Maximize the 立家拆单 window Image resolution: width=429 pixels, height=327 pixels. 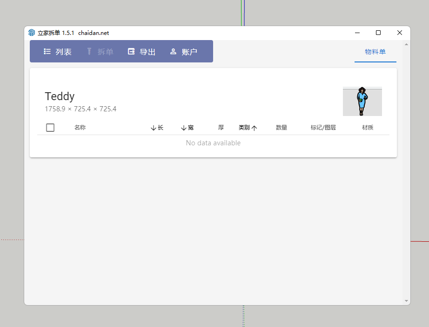coord(378,33)
